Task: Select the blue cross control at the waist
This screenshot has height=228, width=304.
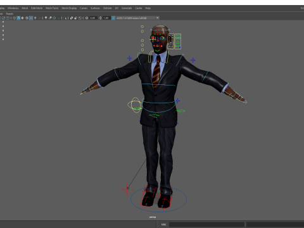Action: (177, 101)
